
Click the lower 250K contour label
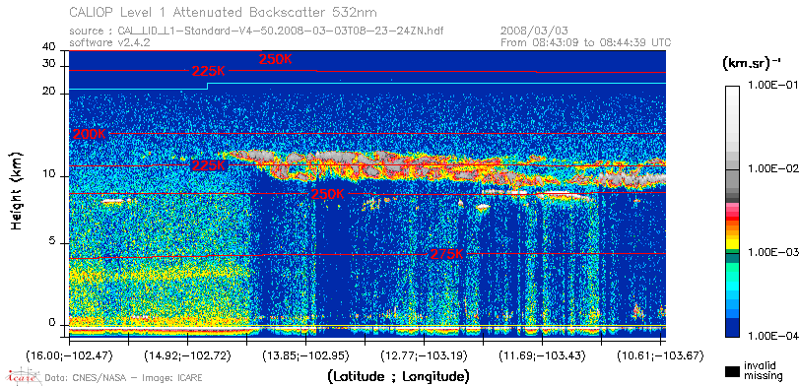click(x=328, y=194)
